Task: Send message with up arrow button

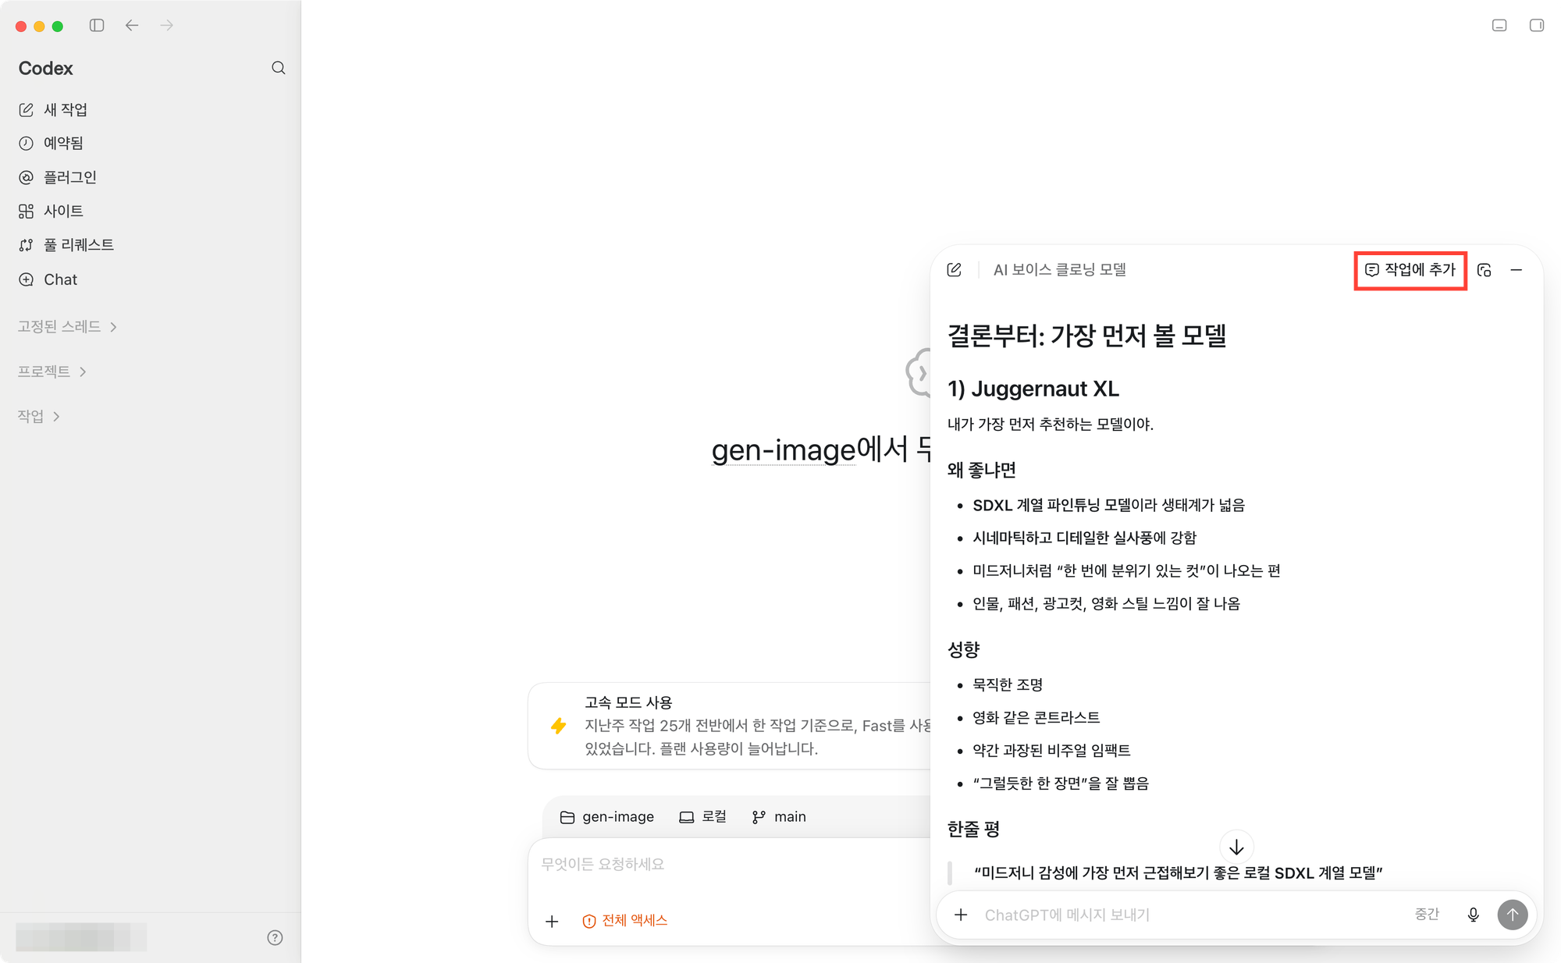Action: [1513, 915]
